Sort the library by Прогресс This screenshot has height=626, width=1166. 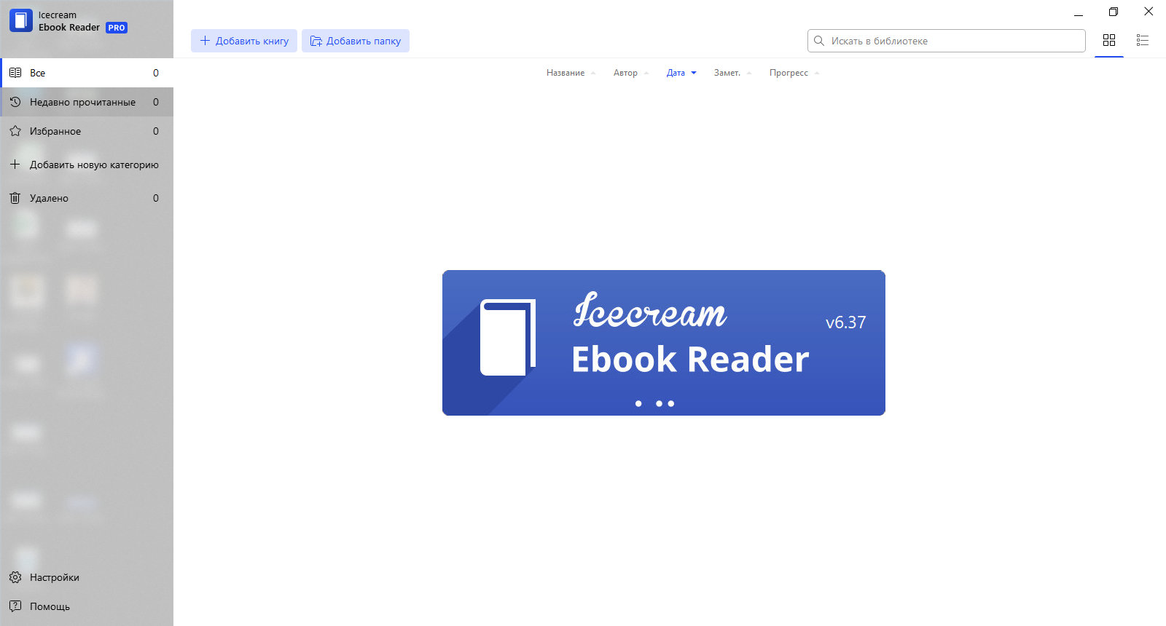coord(789,73)
